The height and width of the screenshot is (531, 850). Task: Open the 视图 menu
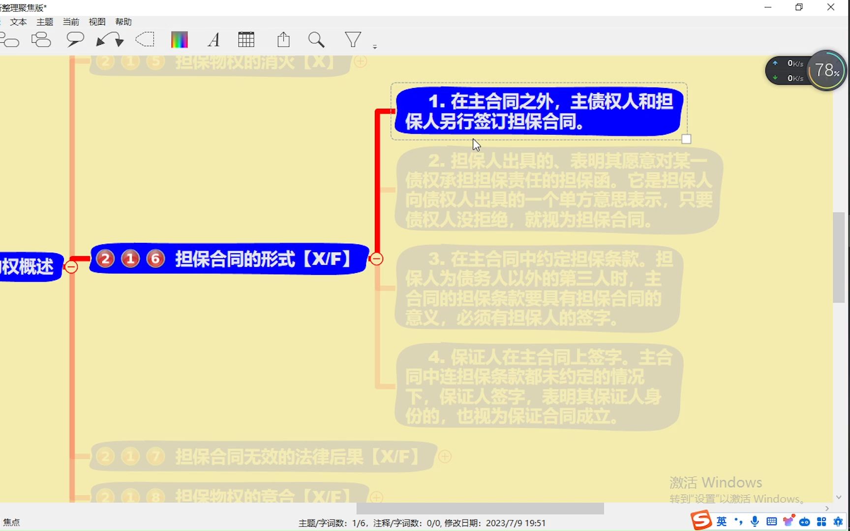(x=97, y=22)
